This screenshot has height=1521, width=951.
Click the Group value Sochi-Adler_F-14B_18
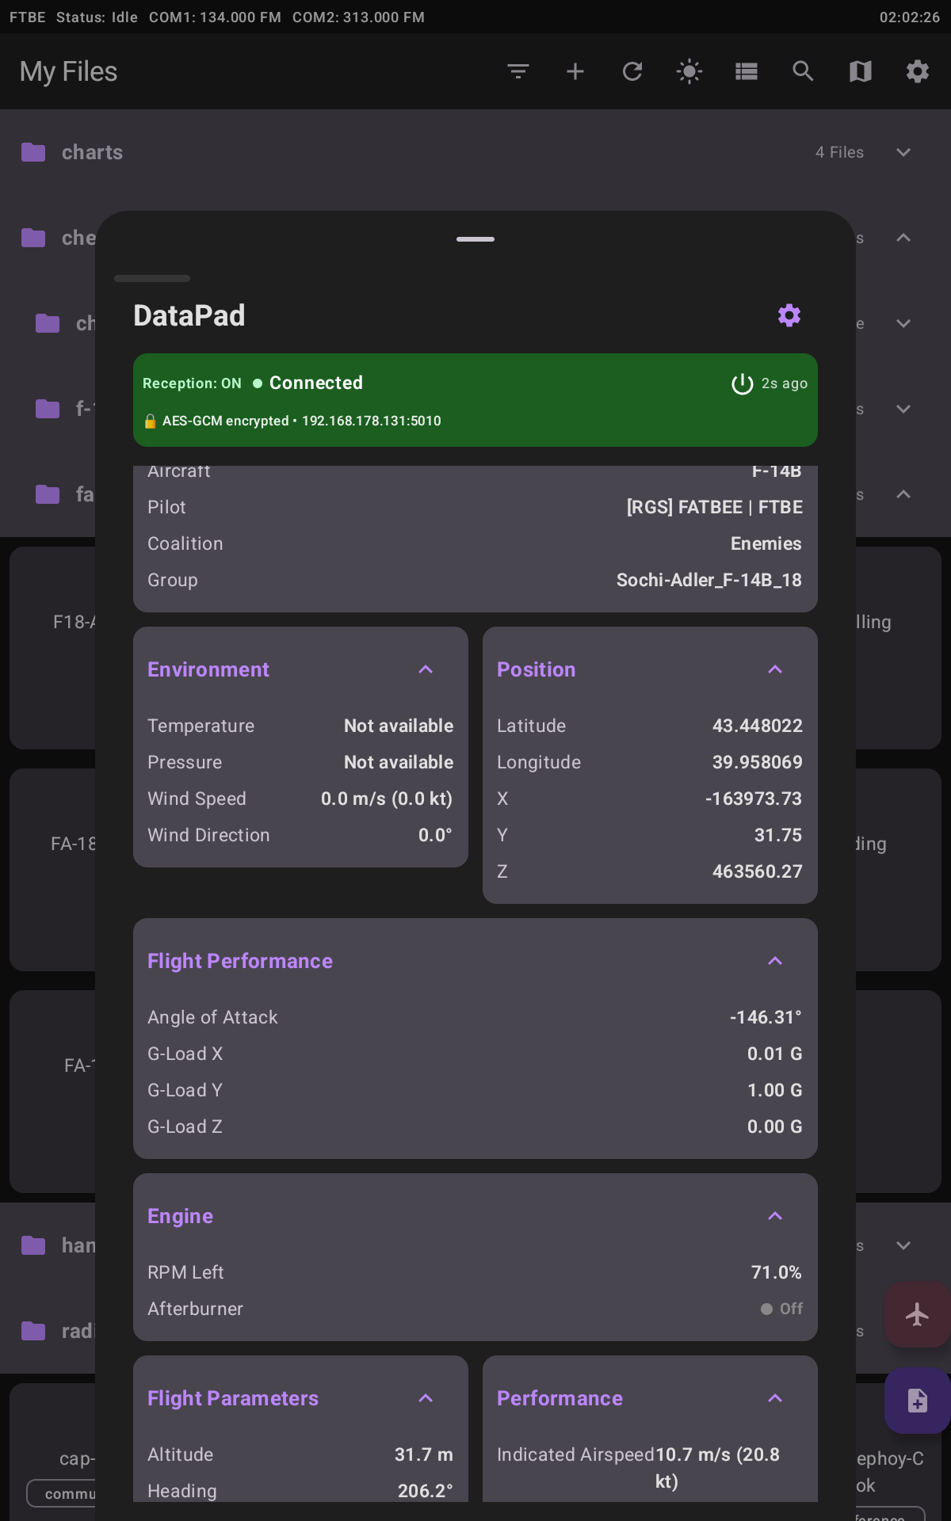(709, 580)
